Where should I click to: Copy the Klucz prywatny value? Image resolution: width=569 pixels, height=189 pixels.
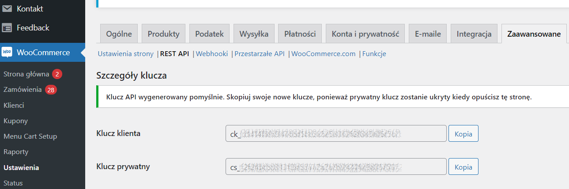(x=463, y=167)
